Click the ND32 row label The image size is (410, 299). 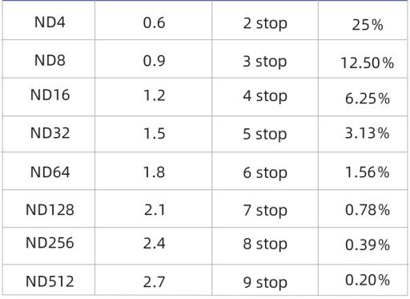click(x=50, y=133)
